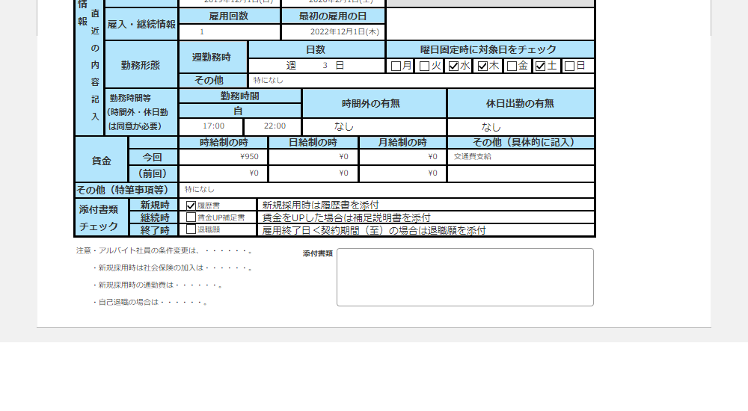This screenshot has height=411, width=748.
Task: Check the 金 (Friday) checkbox
Action: pos(512,66)
